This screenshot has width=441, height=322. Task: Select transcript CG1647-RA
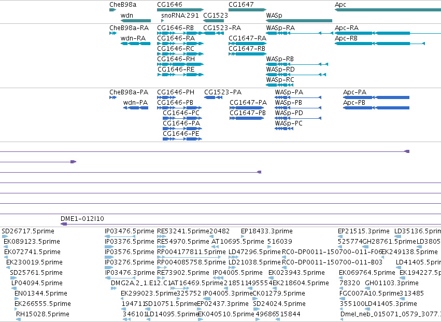(x=247, y=44)
